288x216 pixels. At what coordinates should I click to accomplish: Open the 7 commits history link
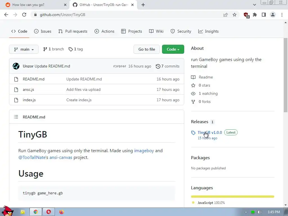[x=168, y=66]
